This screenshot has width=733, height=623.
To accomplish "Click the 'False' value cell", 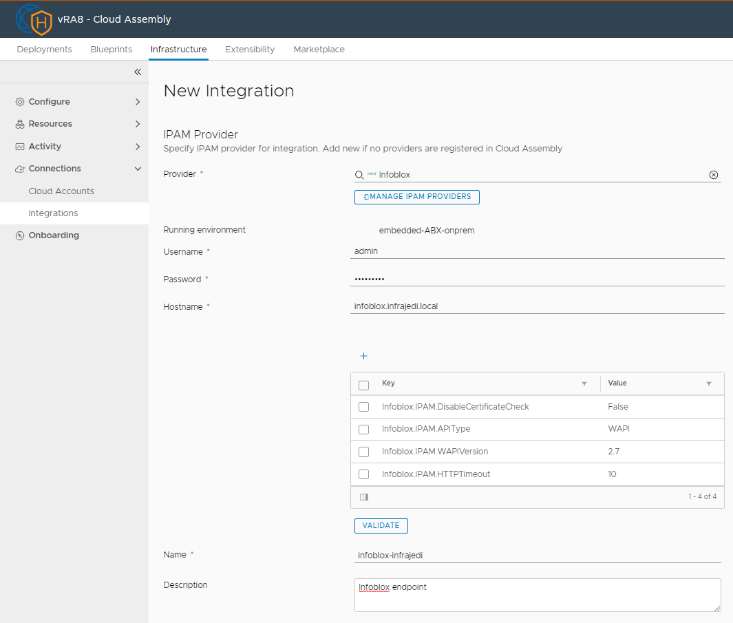I will point(618,407).
